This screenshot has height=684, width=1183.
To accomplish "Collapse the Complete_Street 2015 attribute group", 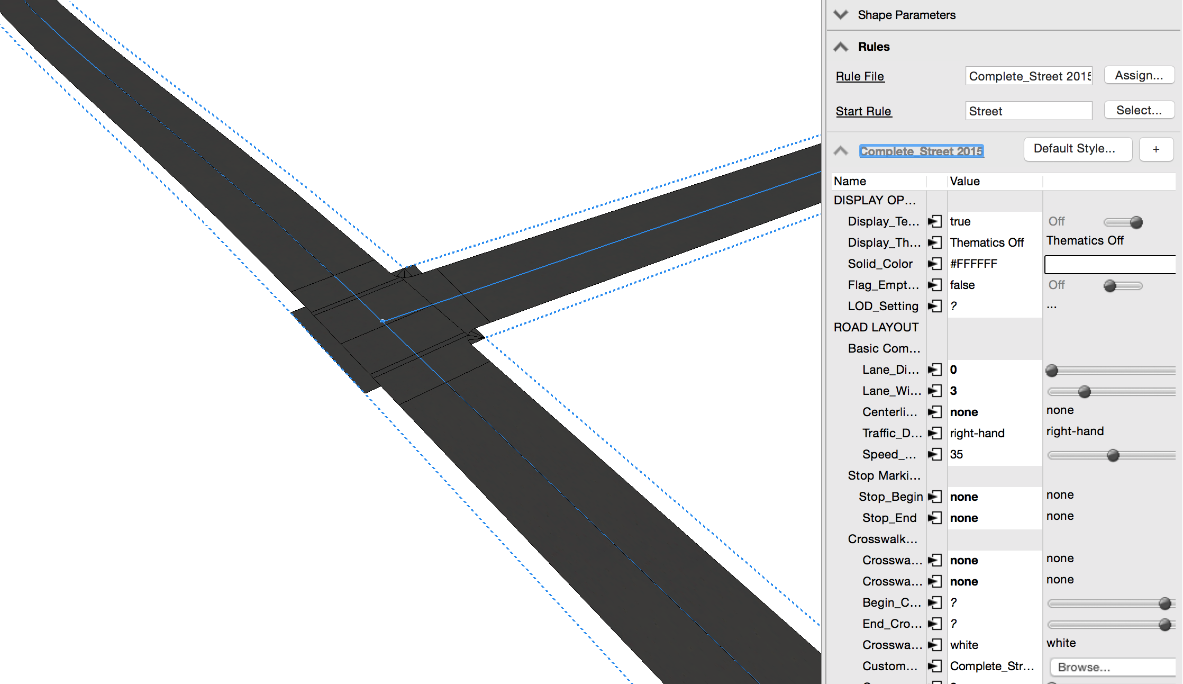I will coord(841,151).
